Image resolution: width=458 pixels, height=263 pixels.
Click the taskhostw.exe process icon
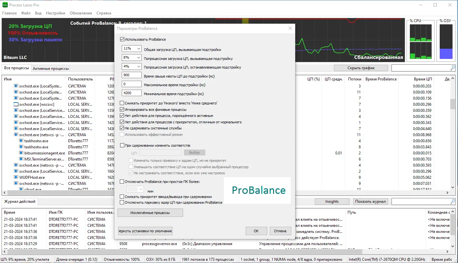click(21, 141)
